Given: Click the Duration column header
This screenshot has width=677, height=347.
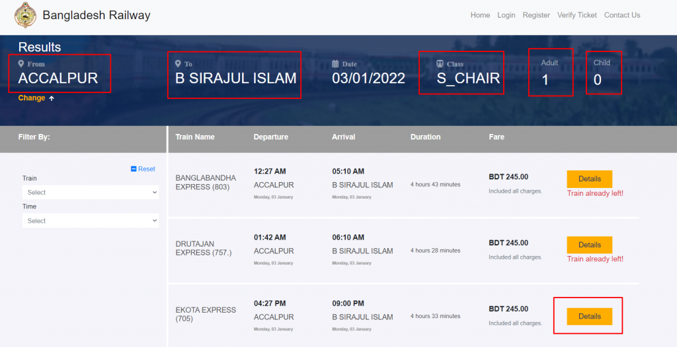Looking at the screenshot, I should (425, 137).
